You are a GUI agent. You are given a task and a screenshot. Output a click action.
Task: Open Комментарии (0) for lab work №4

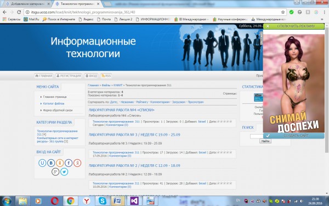pyautogui.click(x=117, y=125)
